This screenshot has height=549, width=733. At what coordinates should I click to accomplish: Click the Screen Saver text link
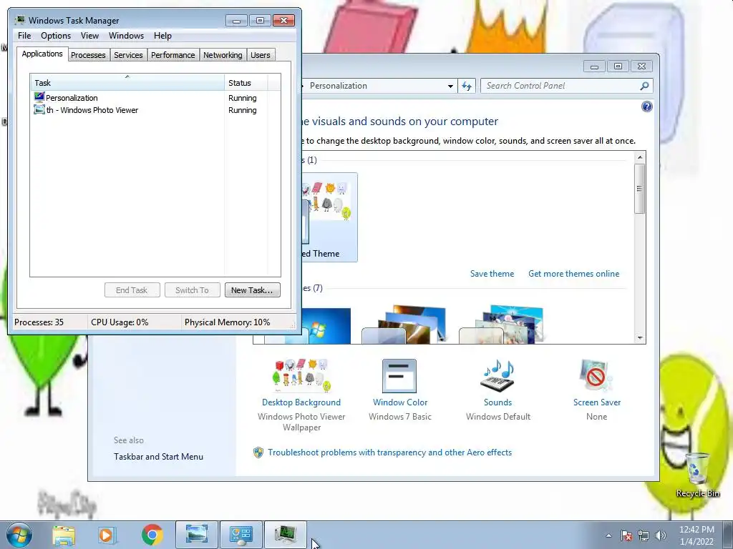point(596,402)
